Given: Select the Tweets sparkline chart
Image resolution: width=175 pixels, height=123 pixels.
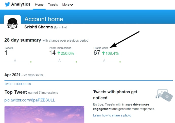Looking at the screenshot, I should (x=18, y=61).
